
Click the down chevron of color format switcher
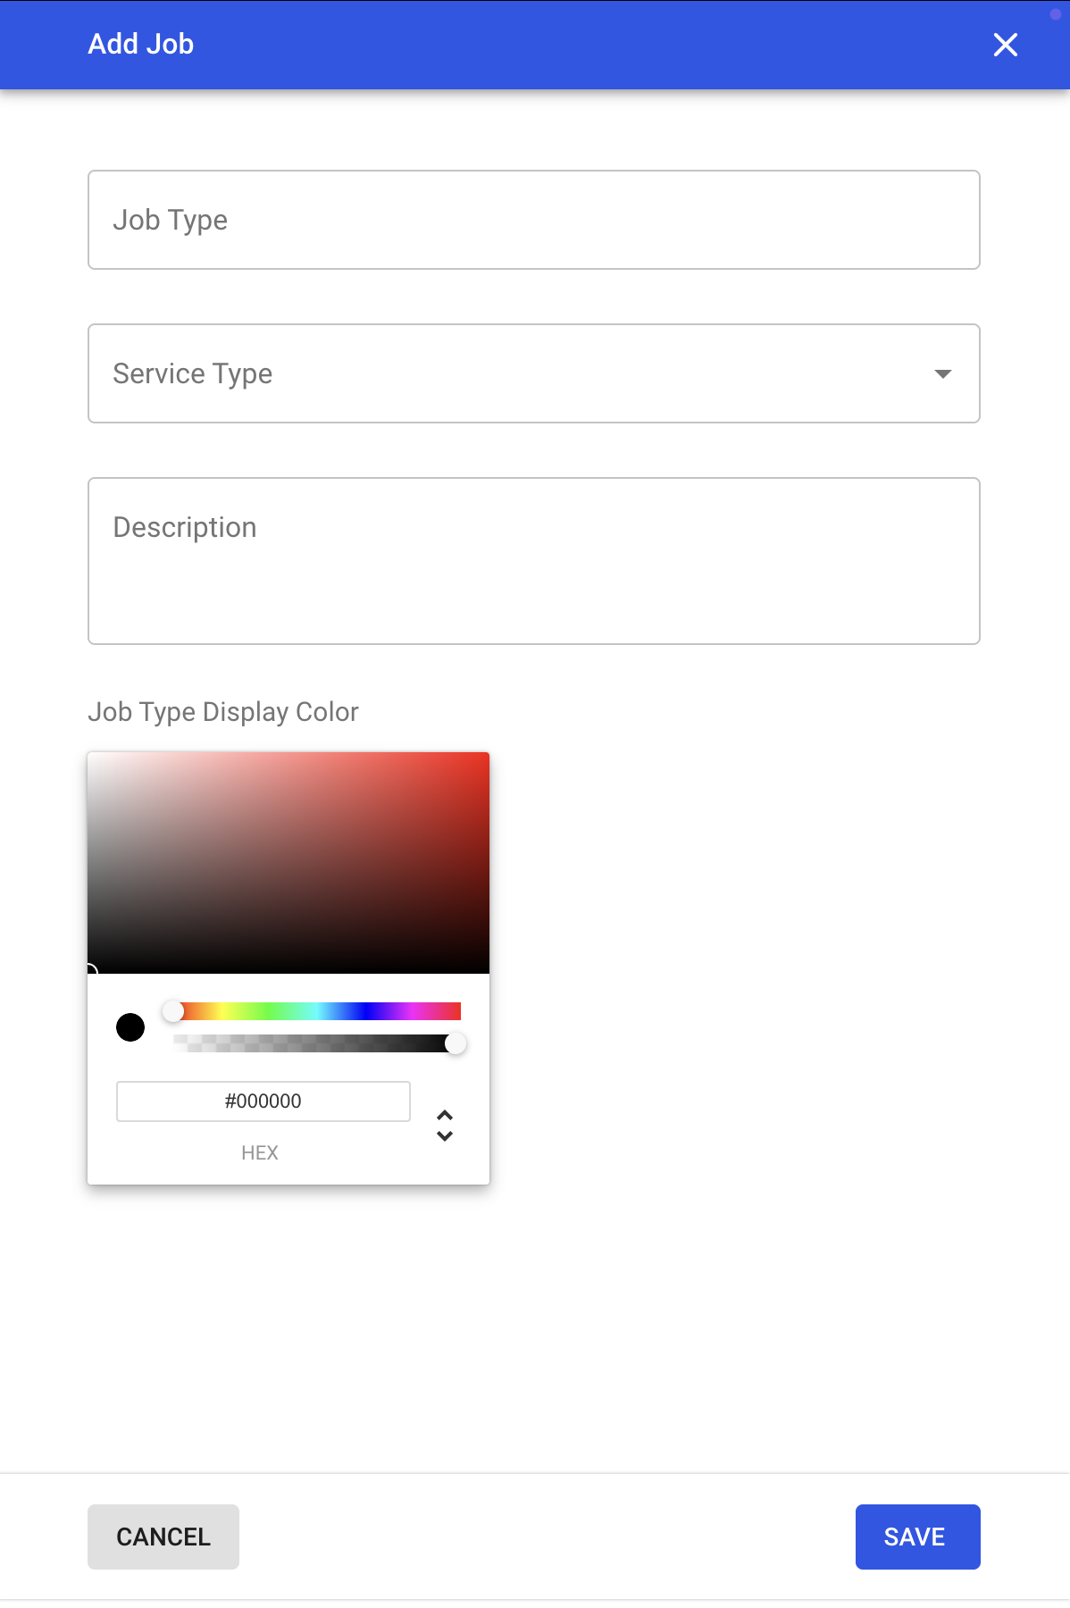click(x=445, y=1136)
